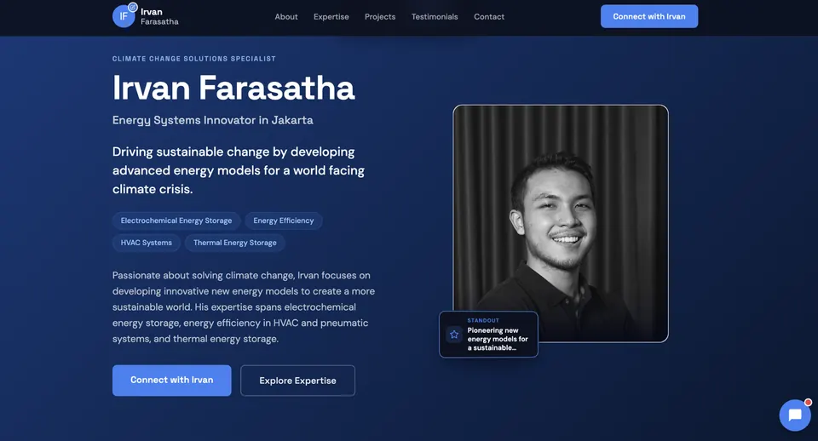
Task: Select the HVAC Systems tag
Action: tap(146, 243)
